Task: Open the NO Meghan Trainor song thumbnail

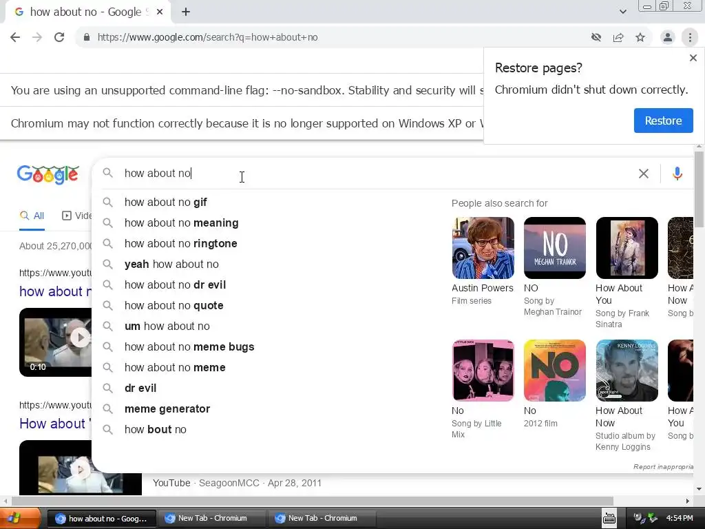Action: tap(555, 248)
